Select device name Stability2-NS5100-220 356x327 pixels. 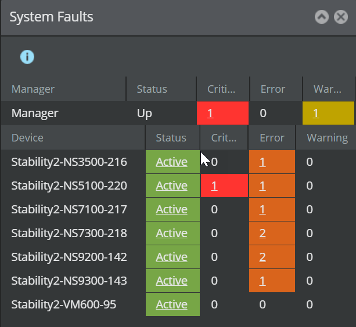69,186
